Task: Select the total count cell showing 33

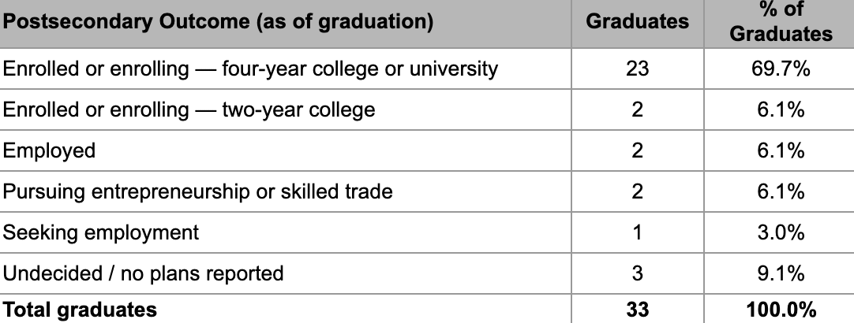Action: 637,309
